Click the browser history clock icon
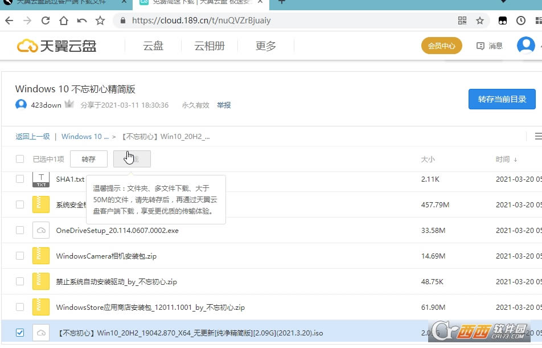Image resolution: width=542 pixels, height=348 pixels. coord(521,21)
